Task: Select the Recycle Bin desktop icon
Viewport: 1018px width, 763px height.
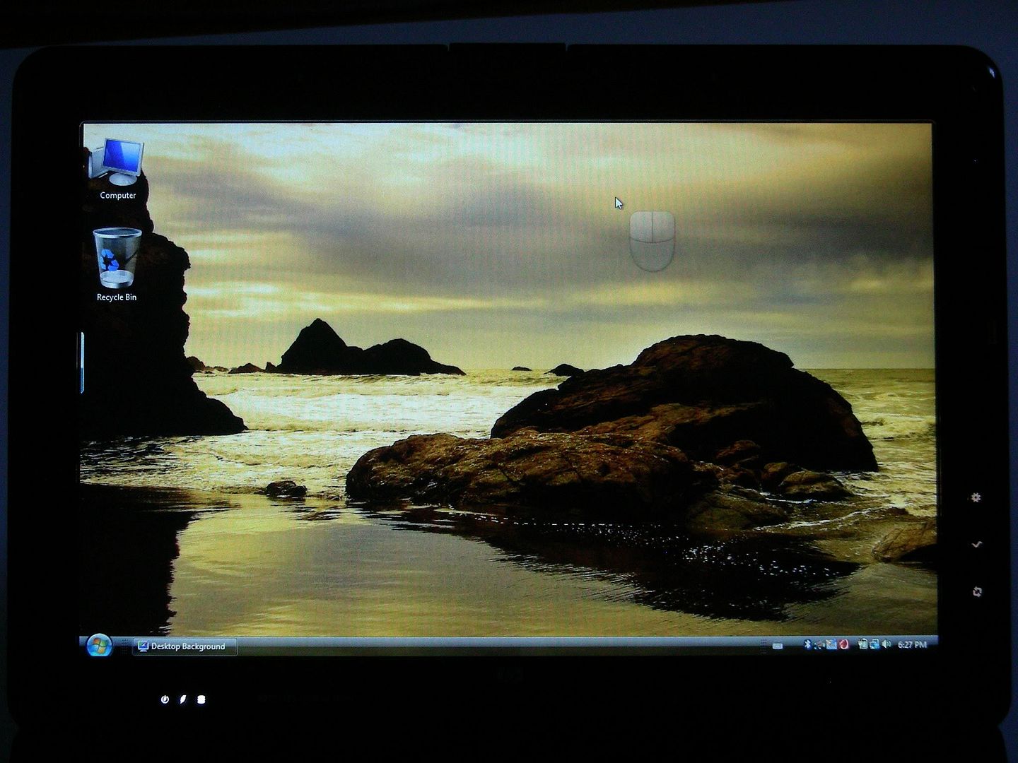Action: [x=117, y=265]
